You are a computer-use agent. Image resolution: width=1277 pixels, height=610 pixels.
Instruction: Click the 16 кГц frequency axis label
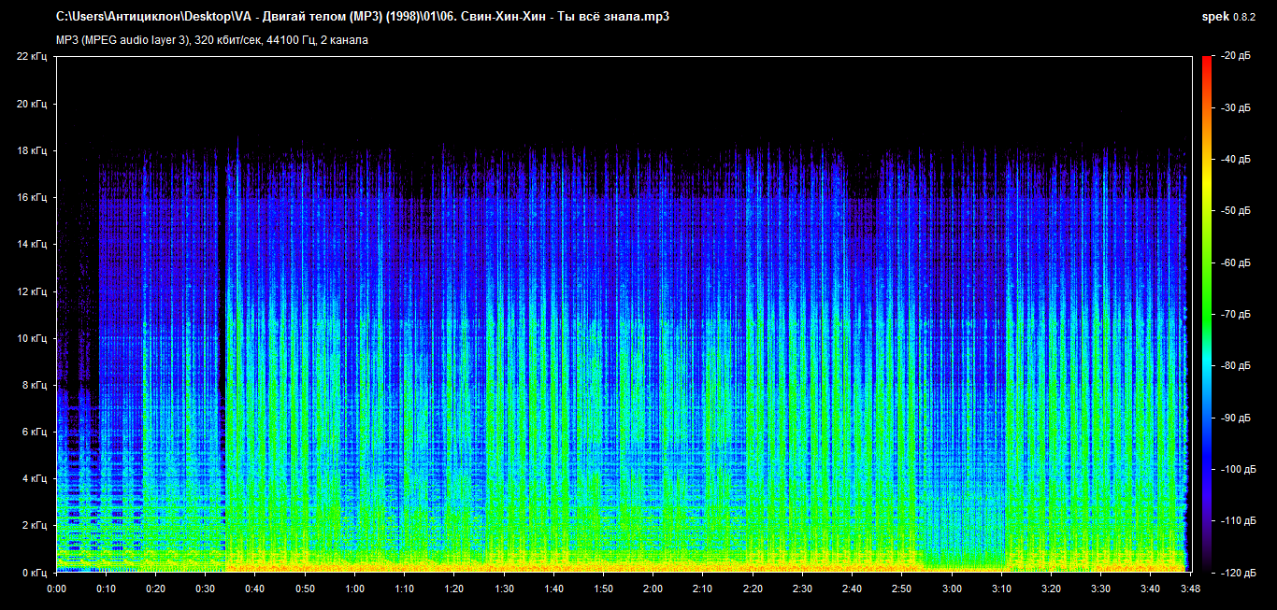pos(33,197)
